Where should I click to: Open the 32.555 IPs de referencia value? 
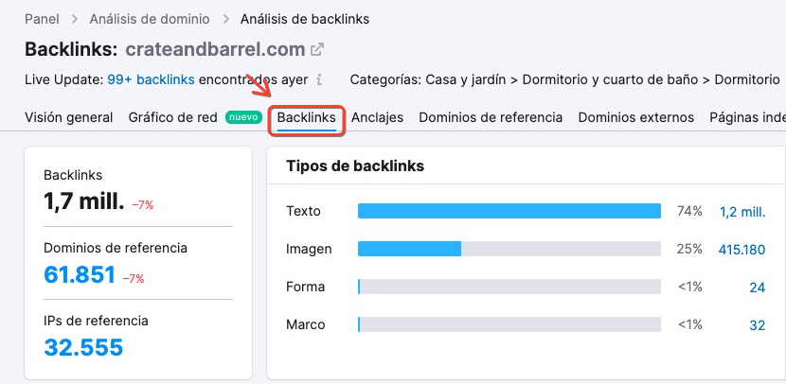click(x=83, y=347)
